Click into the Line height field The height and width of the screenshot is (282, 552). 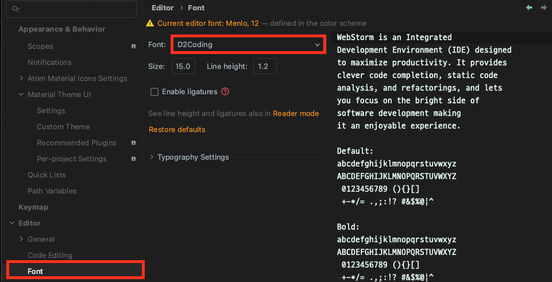click(x=265, y=66)
